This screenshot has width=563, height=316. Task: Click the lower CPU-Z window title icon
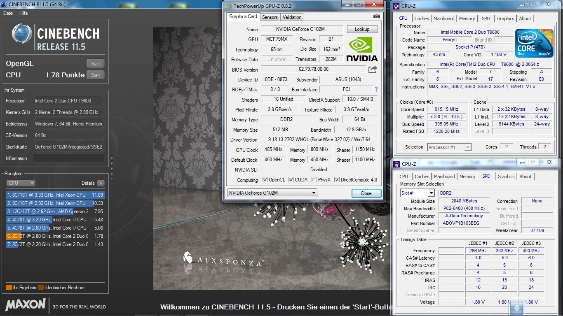pos(396,164)
